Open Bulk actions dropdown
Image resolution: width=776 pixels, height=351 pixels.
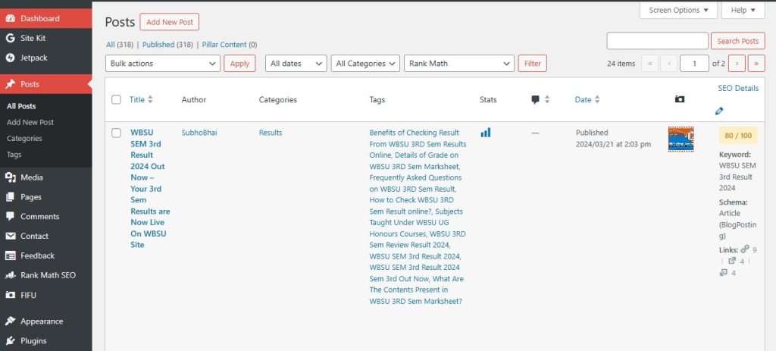pyautogui.click(x=163, y=64)
